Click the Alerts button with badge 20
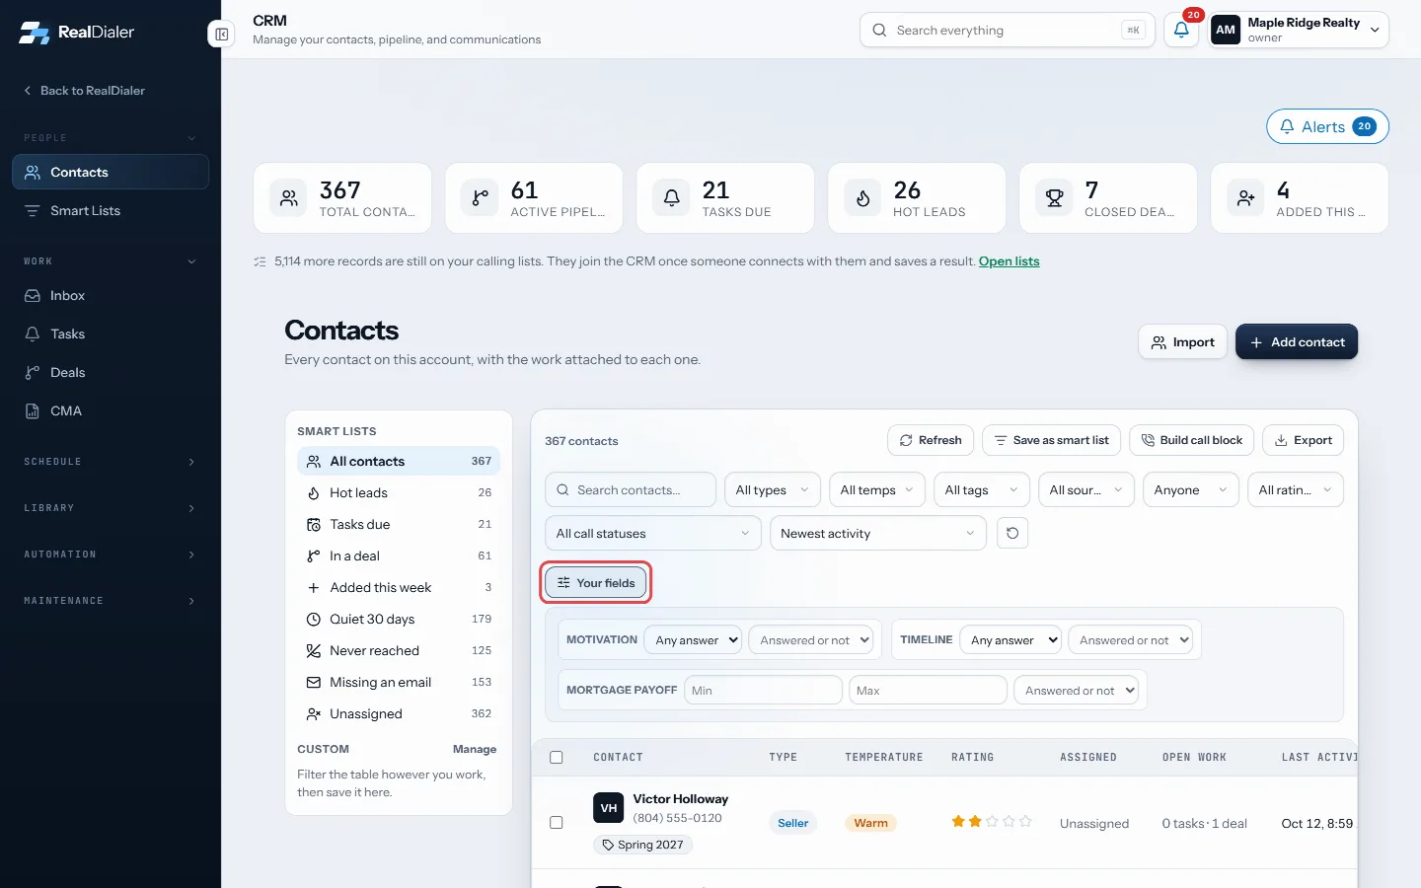Screen dimensions: 1421x888 click(1327, 126)
